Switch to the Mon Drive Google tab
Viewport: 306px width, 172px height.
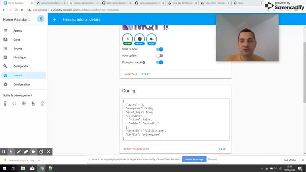point(215,3)
